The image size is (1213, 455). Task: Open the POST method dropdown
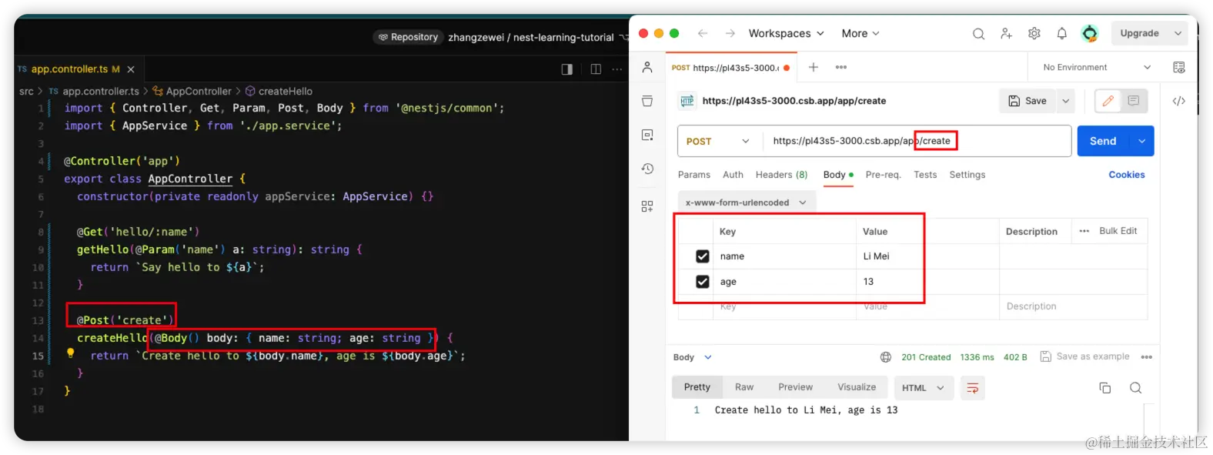coord(718,141)
